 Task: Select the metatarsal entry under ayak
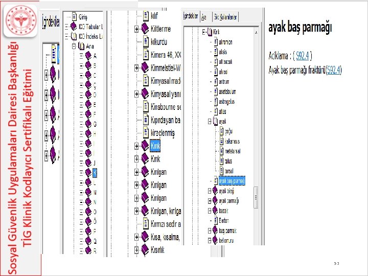tap(233, 151)
